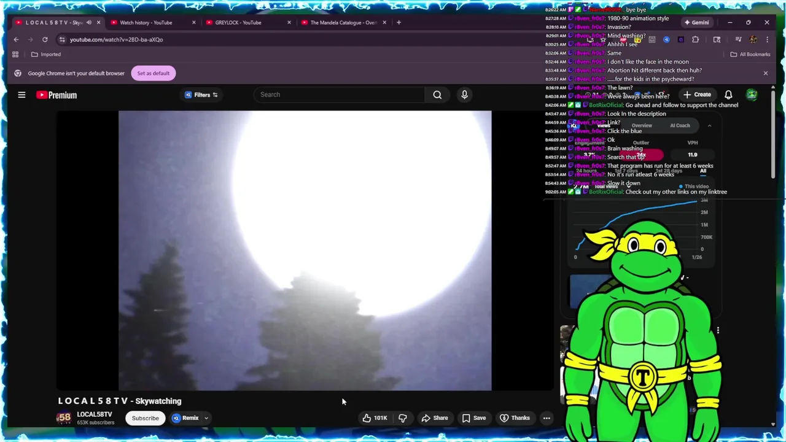Open Chrome three-dot menu
This screenshot has height=442, width=786.
pyautogui.click(x=767, y=39)
